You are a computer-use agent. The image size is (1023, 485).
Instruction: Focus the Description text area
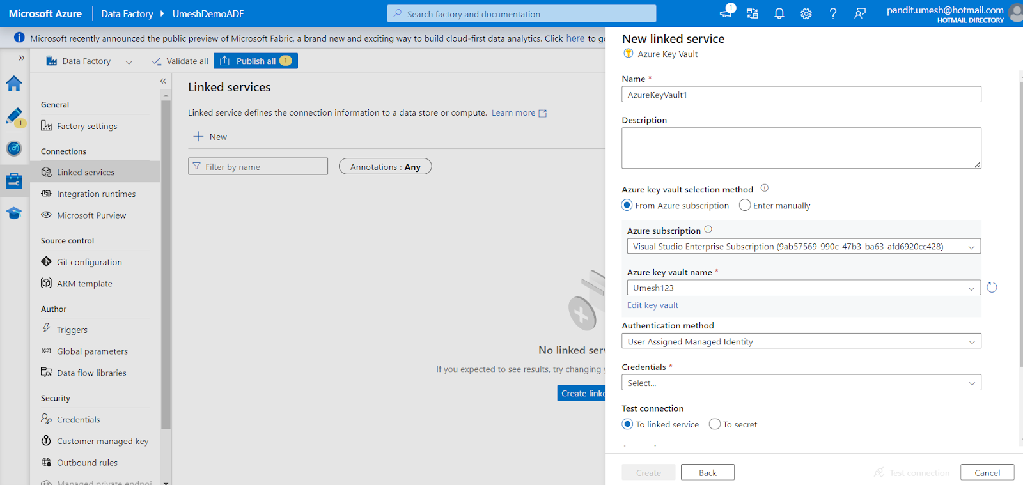pos(801,148)
